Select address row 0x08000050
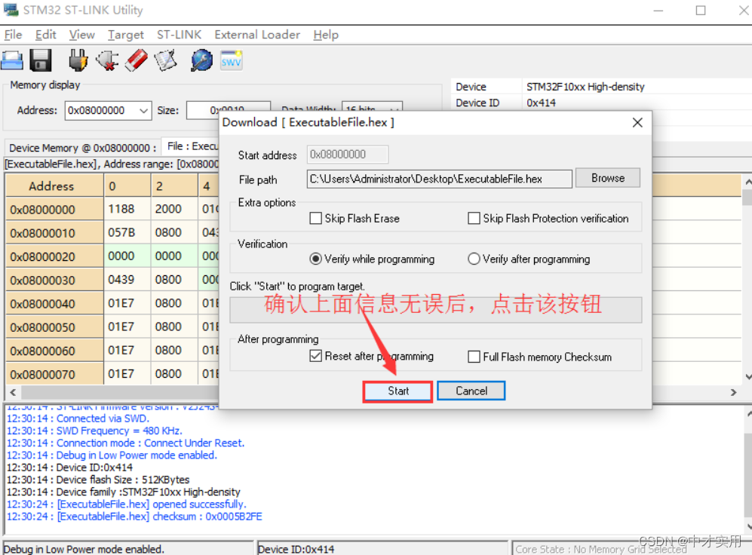This screenshot has width=752, height=555. pos(54,327)
